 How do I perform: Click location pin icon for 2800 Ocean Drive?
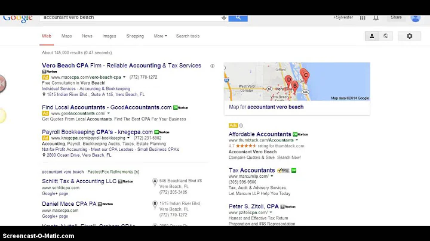[x=44, y=155]
